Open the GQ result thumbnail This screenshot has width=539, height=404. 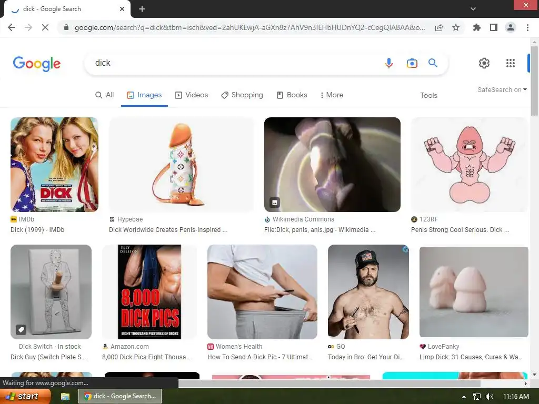pos(368,292)
